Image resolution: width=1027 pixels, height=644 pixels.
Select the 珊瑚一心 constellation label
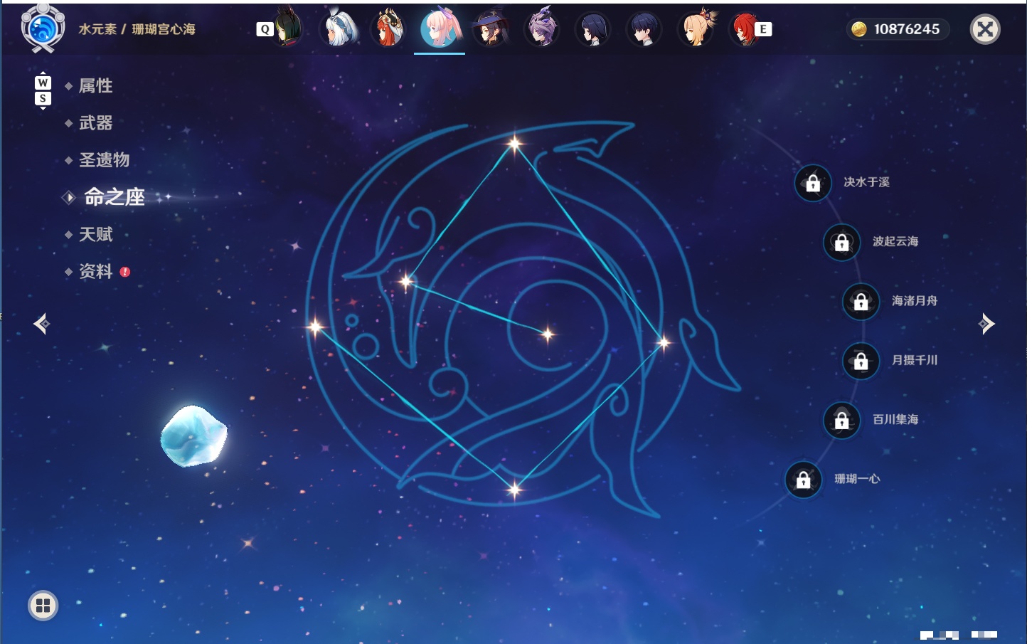click(x=857, y=479)
